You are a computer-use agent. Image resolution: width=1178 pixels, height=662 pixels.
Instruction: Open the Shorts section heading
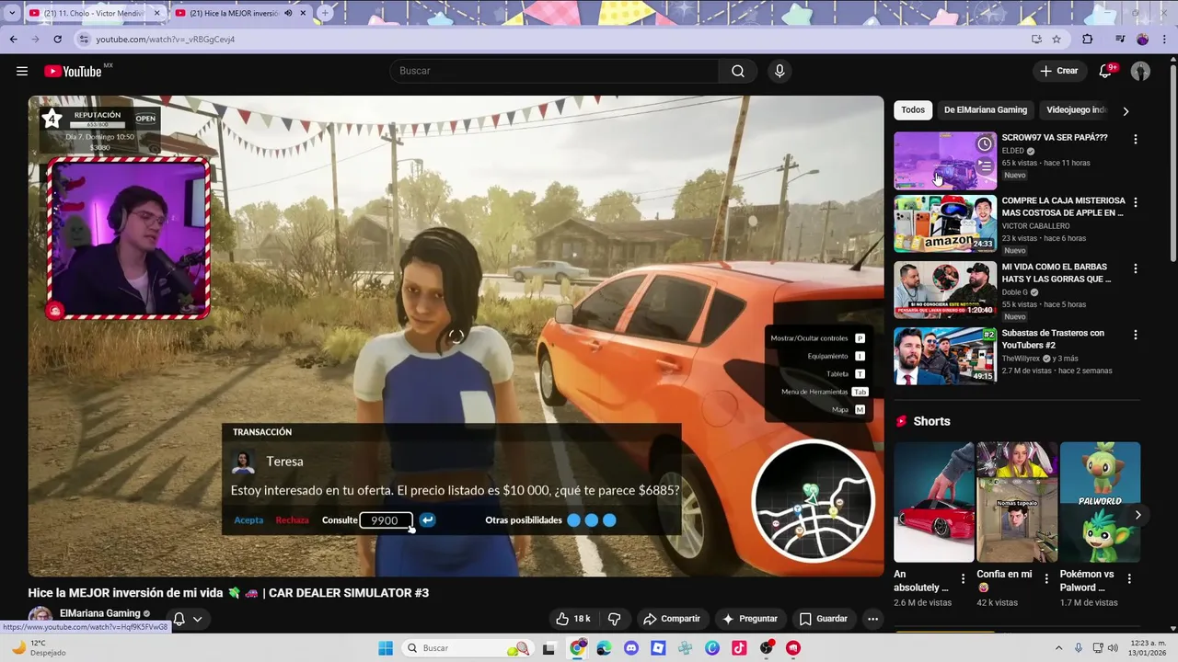click(931, 421)
